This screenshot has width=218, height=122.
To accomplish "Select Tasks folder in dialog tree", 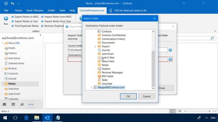I will click(x=103, y=80).
